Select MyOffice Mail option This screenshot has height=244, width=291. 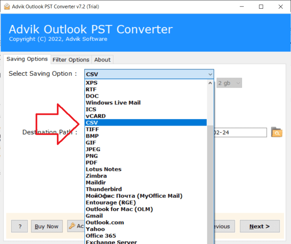145,196
